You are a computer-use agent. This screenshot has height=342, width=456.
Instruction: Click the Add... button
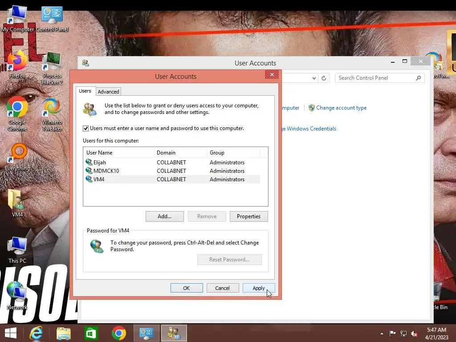point(165,216)
